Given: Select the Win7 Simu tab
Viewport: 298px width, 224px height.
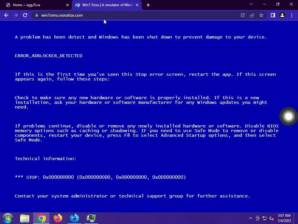Looking at the screenshot, I should tap(107, 5).
